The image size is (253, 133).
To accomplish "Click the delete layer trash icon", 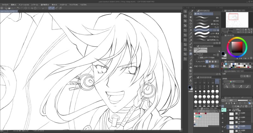I will point(251,106).
